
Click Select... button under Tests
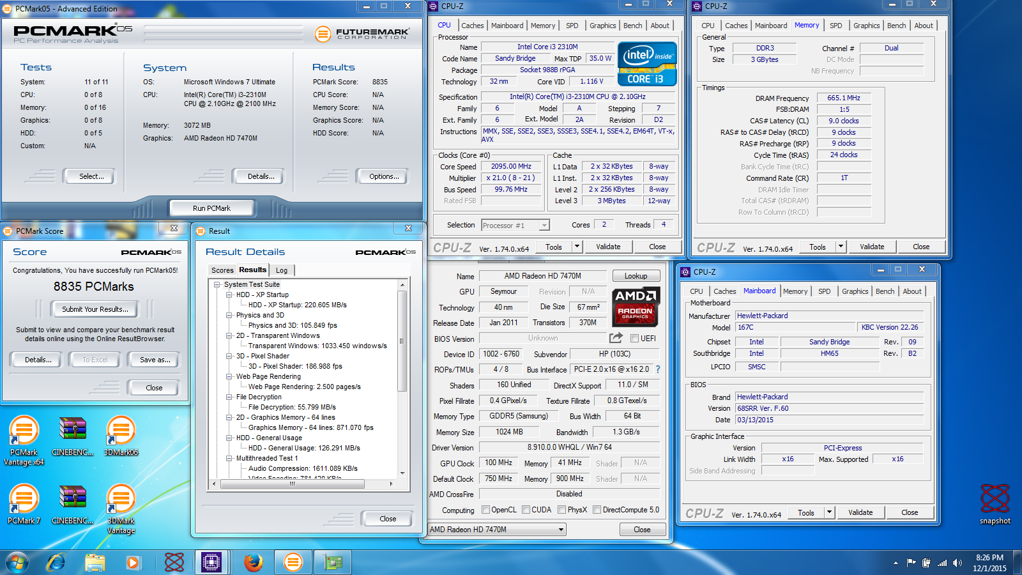click(91, 176)
